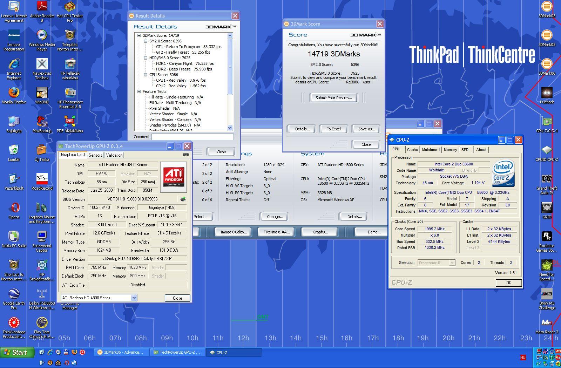Select the Need for Speed desktop icon
Image resolution: width=561 pixels, height=368 pixels.
(x=547, y=271)
